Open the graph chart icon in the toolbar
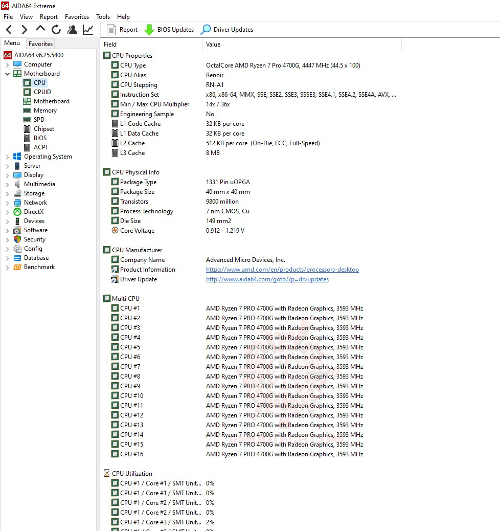The image size is (500, 531). [x=88, y=30]
